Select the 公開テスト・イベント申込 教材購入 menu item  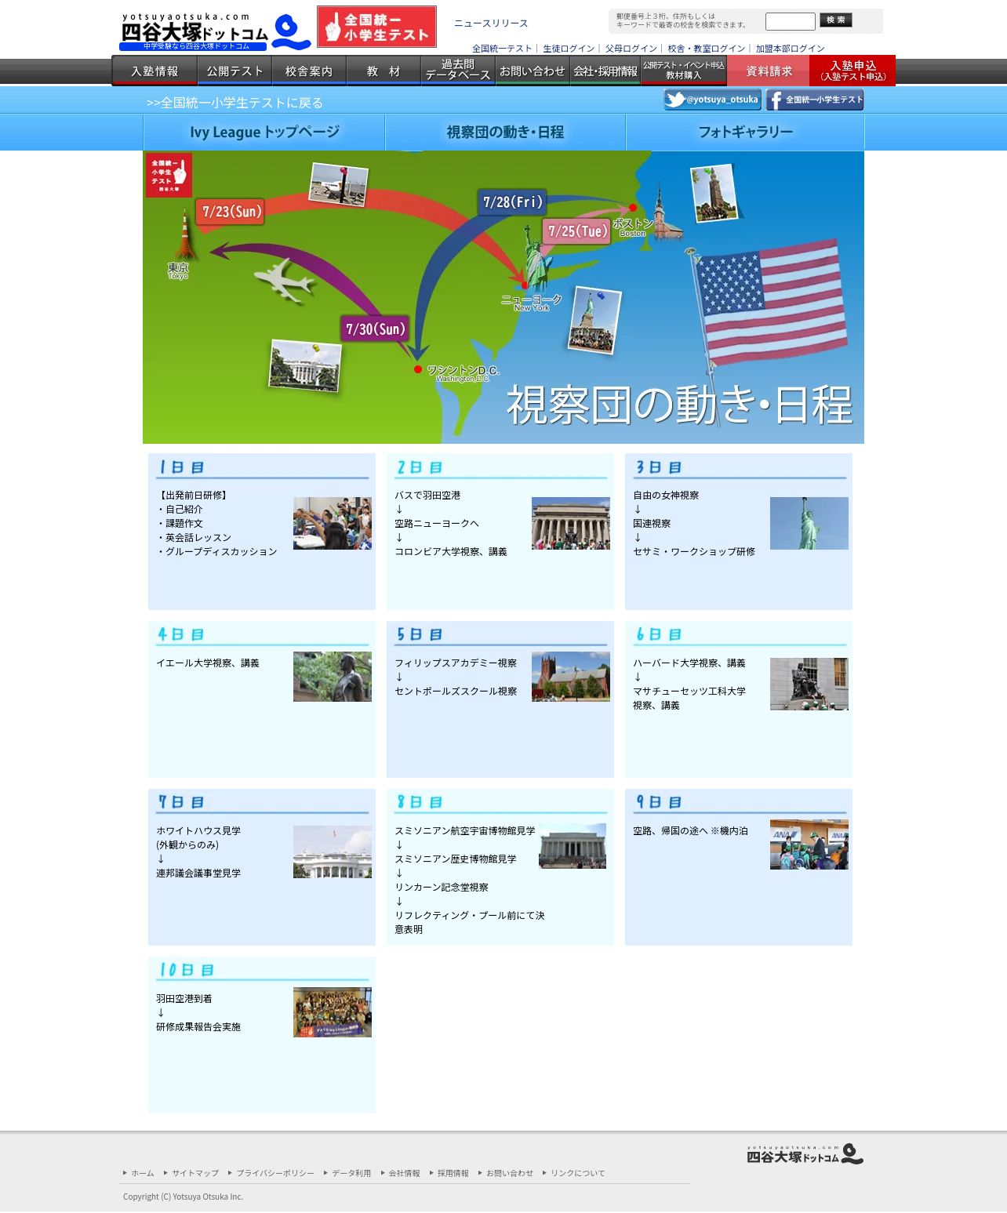684,71
